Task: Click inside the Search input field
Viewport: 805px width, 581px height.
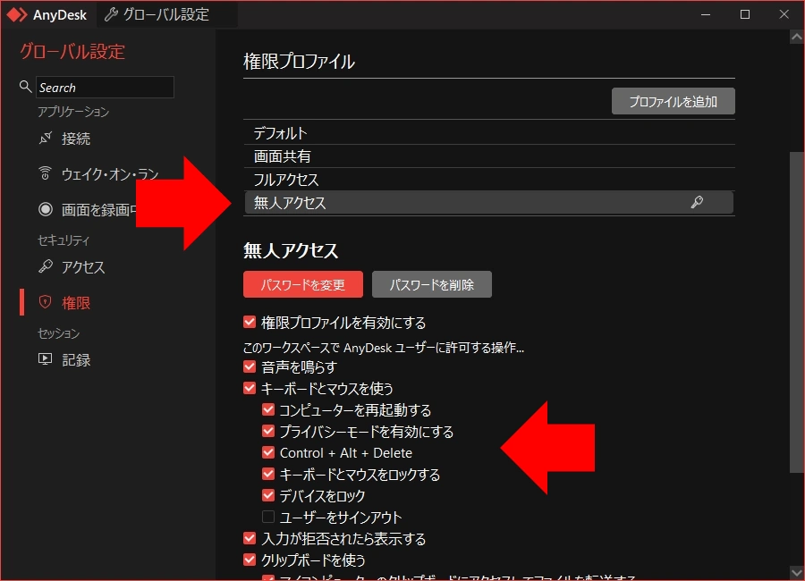Action: [x=105, y=87]
